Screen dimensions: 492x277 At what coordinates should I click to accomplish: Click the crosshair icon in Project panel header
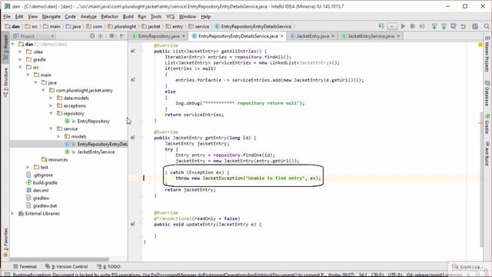[101, 36]
